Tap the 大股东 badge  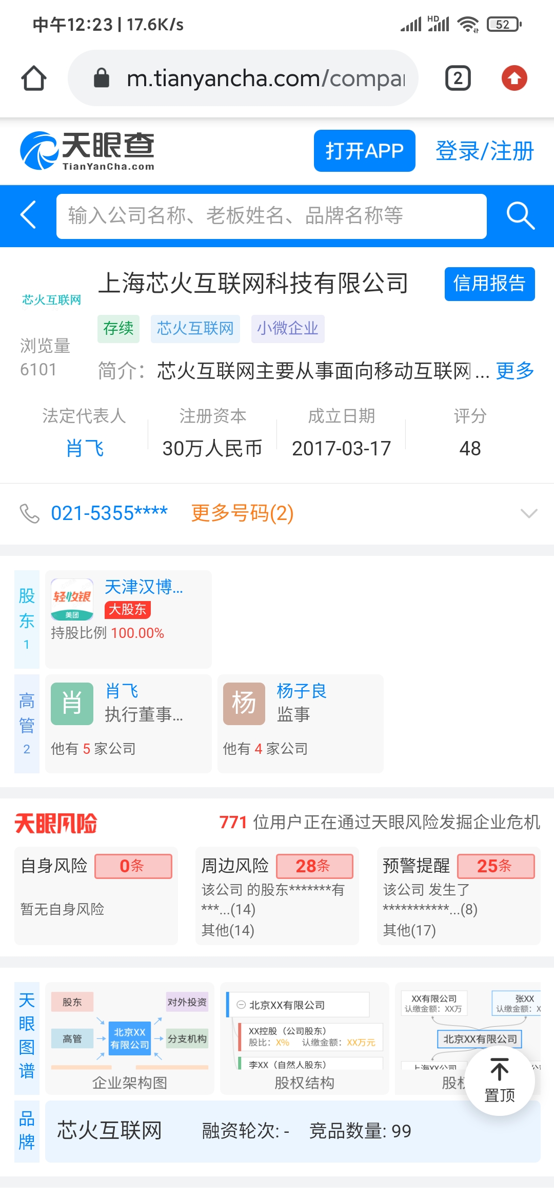point(128,609)
